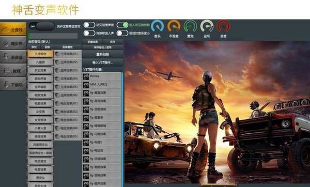The width and height of the screenshot is (310, 187).
Task: Click the icon beside 教程 in sidebar
Action: coord(7,71)
